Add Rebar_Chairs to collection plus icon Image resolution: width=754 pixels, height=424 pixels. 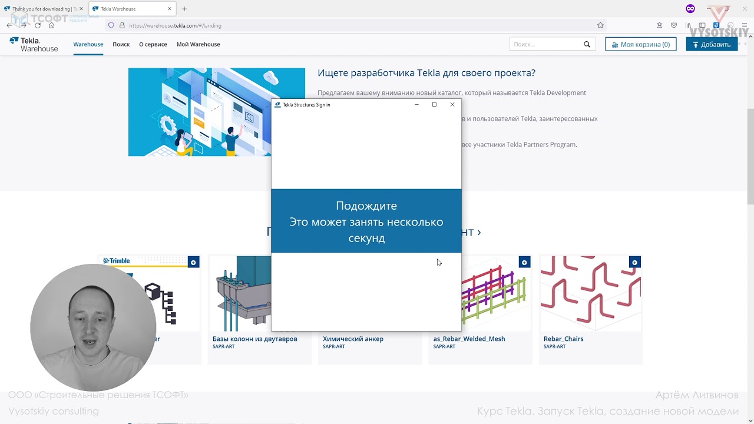click(x=634, y=262)
